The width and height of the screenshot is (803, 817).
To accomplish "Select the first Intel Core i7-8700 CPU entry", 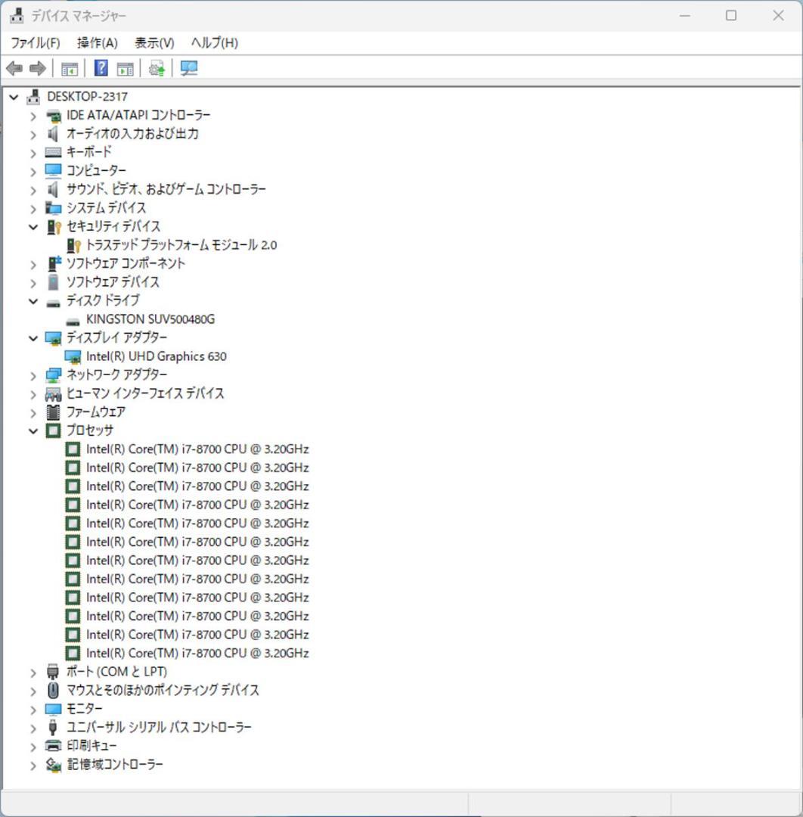I will 198,449.
